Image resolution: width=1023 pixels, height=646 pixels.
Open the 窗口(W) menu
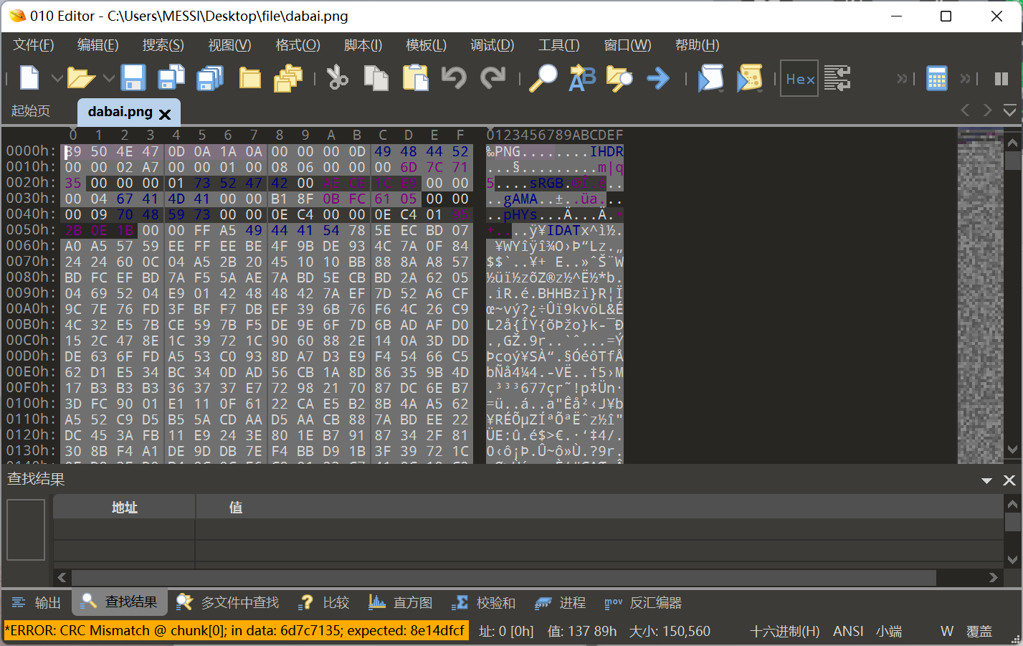tap(627, 44)
